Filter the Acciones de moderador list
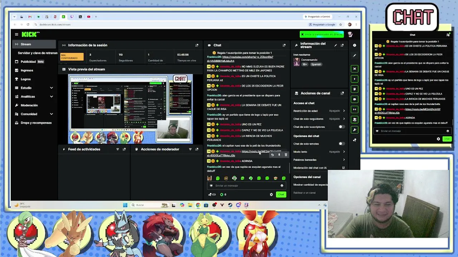This screenshot has height=257, width=458. (x=190, y=149)
